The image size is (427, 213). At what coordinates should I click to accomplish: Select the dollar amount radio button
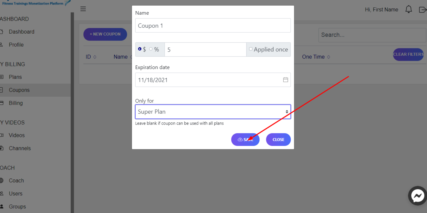140,49
